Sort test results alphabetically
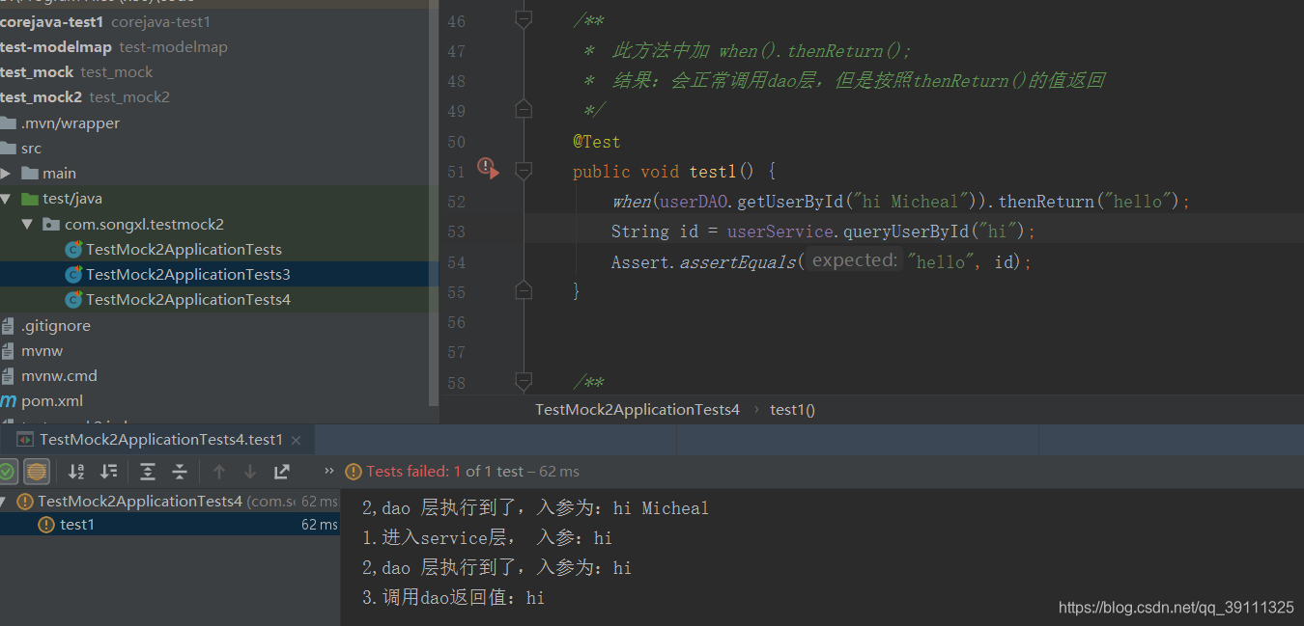Screen dimensions: 1304x626 coord(76,472)
